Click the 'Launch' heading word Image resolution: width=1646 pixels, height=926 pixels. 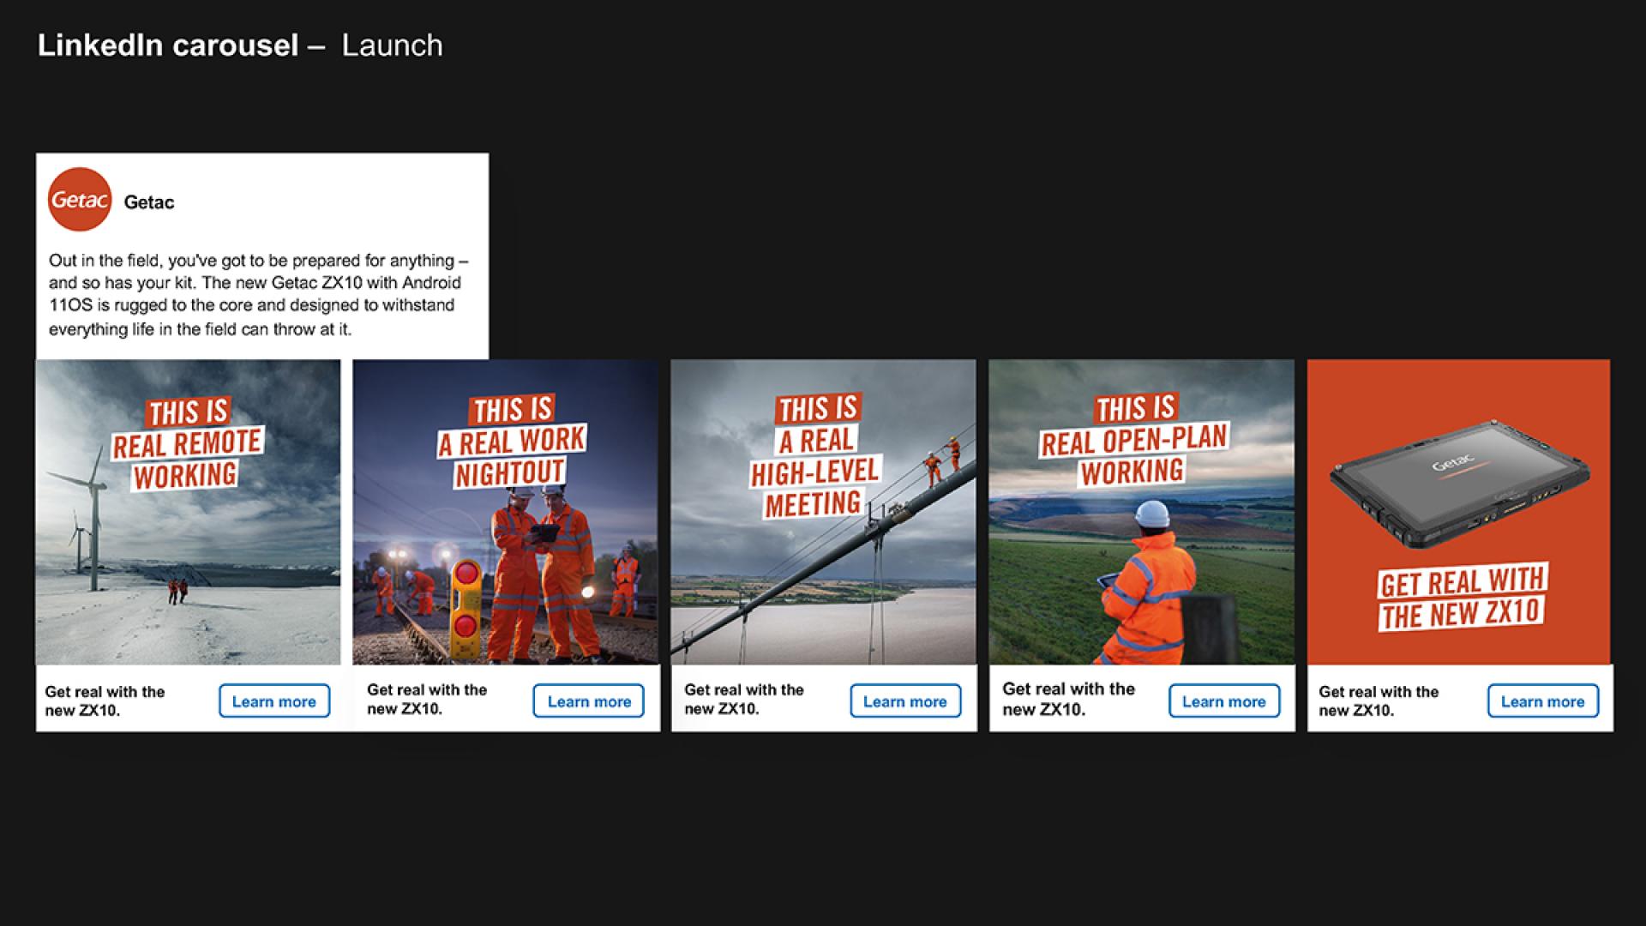coord(392,45)
